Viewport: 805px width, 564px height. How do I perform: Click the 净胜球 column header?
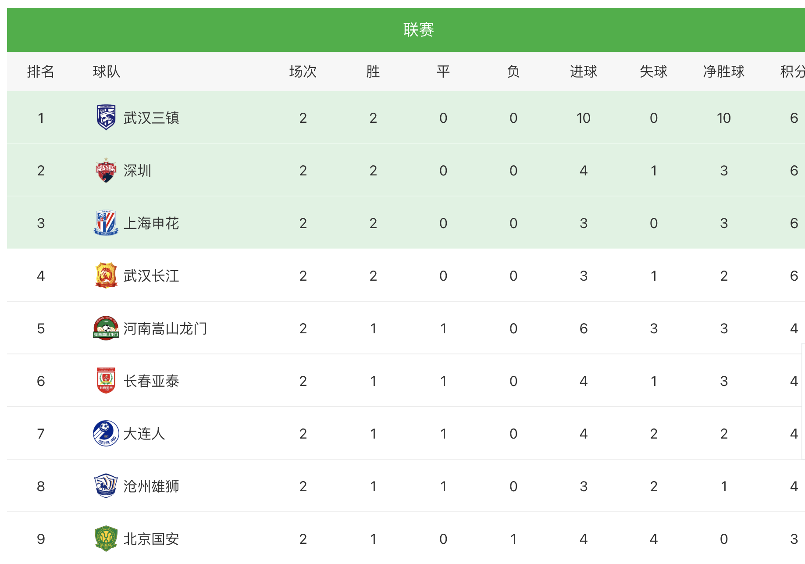(723, 71)
